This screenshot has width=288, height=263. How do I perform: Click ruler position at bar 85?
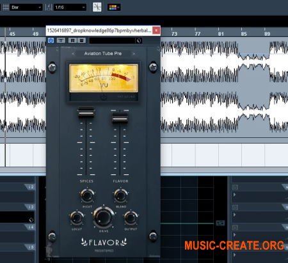pyautogui.click(x=244, y=34)
